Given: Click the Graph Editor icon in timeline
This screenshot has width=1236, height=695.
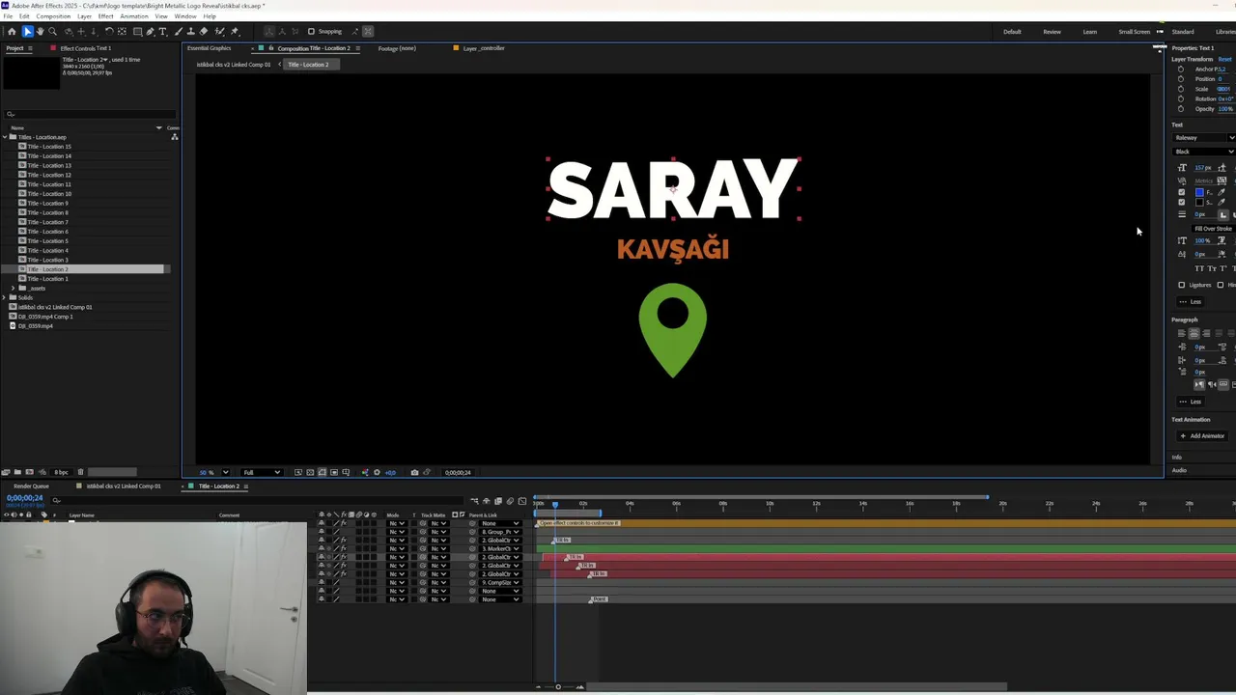Looking at the screenshot, I should point(522,501).
